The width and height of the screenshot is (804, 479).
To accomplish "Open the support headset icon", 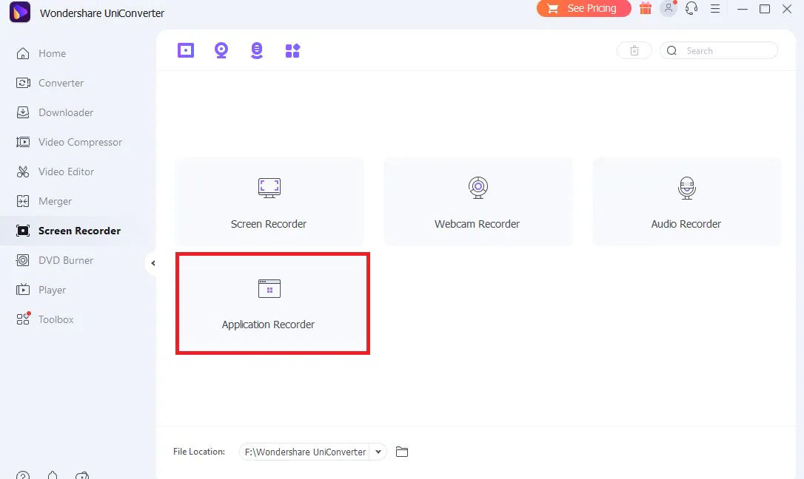I will (691, 8).
